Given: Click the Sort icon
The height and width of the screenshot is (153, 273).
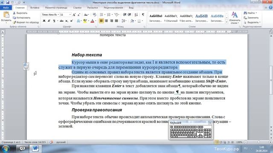Looking at the screenshot, I should 136,14.
